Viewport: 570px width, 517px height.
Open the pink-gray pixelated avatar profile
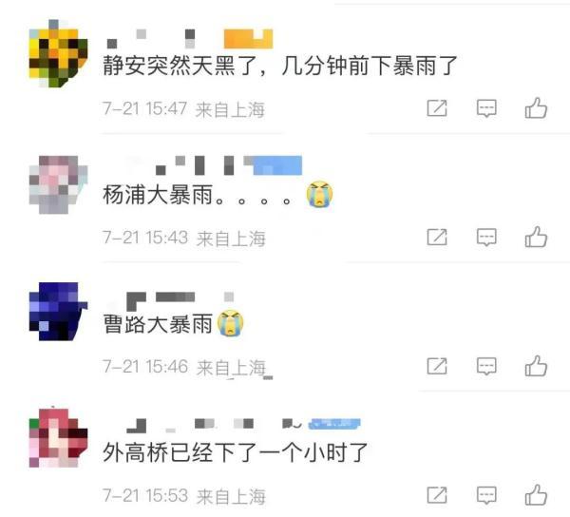tap(58, 184)
